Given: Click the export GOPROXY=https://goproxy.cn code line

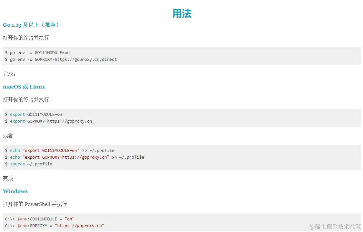Looking at the screenshot, I should point(49,121).
